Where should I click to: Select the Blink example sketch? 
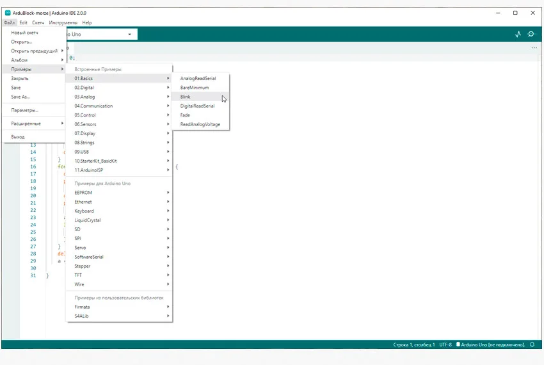[186, 97]
